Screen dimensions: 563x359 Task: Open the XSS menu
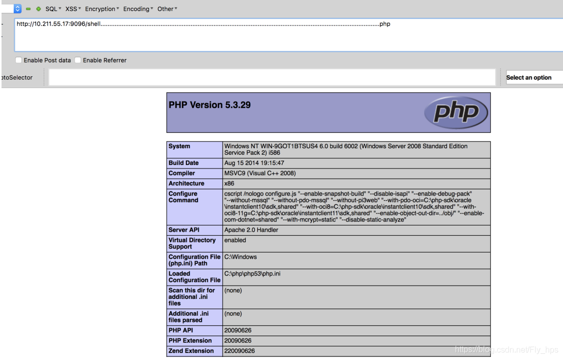click(x=73, y=9)
